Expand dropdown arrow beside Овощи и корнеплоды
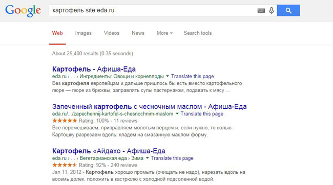This screenshot has height=185, width=333. tap(168, 76)
